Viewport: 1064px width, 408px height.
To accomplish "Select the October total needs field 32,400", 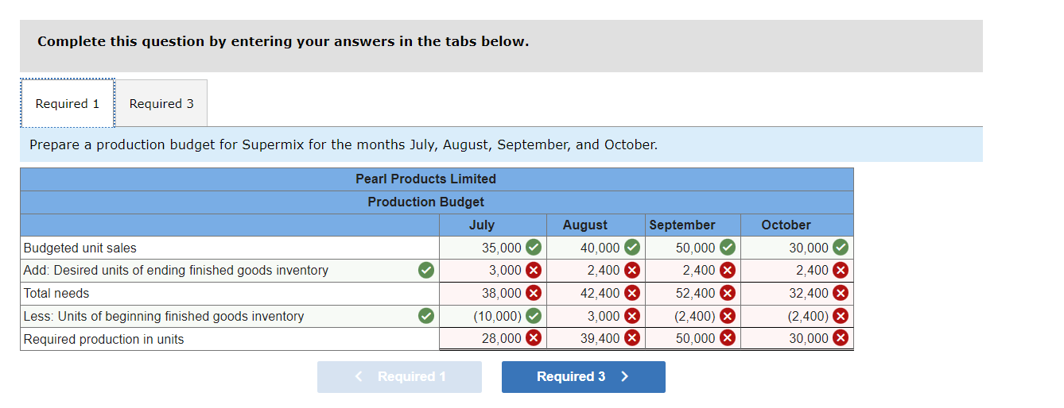I will pos(797,293).
